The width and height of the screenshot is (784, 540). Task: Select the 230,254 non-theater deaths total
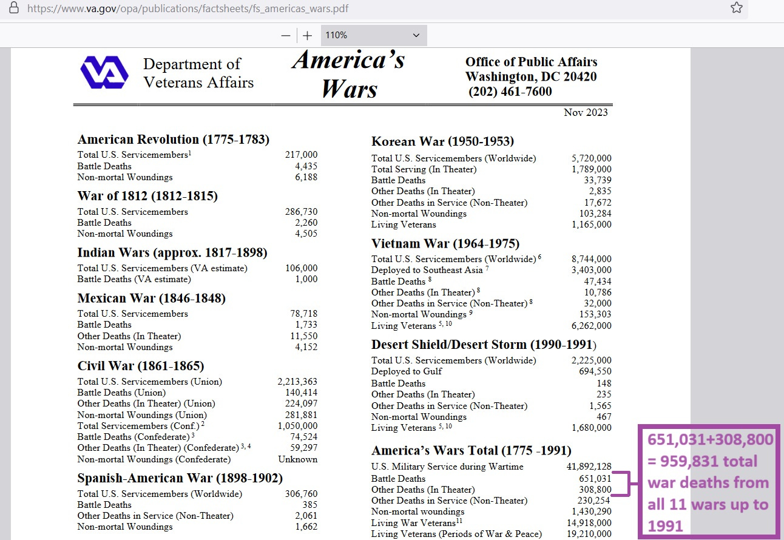(595, 501)
